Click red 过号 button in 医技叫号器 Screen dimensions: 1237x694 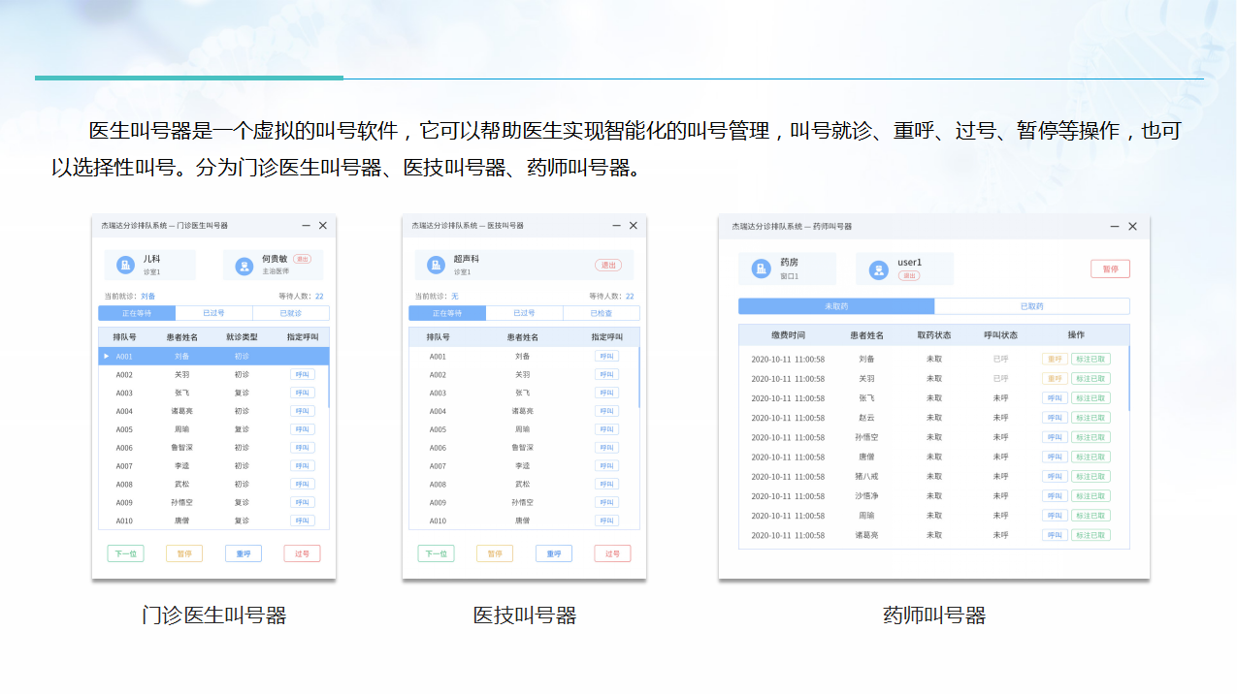click(612, 553)
